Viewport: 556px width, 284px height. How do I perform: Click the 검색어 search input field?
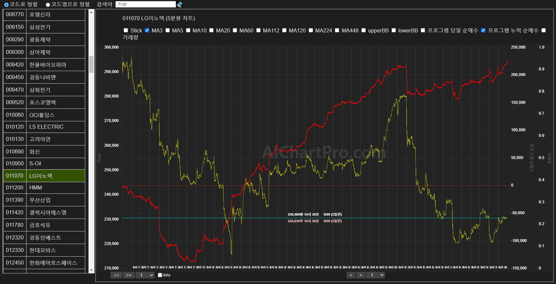(146, 4)
